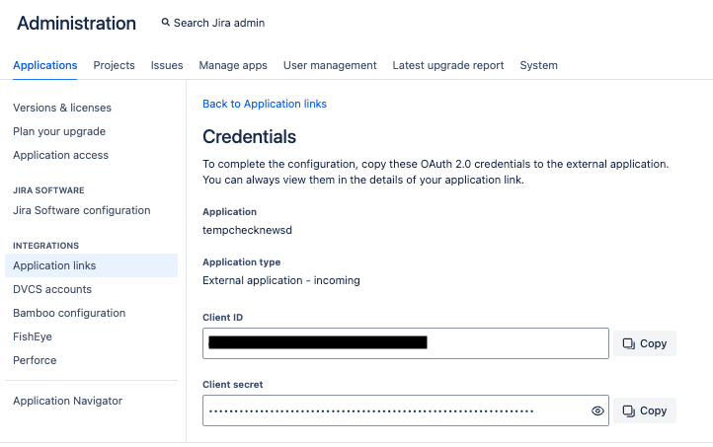
Task: View the Latest upgrade report tab
Action: point(448,65)
